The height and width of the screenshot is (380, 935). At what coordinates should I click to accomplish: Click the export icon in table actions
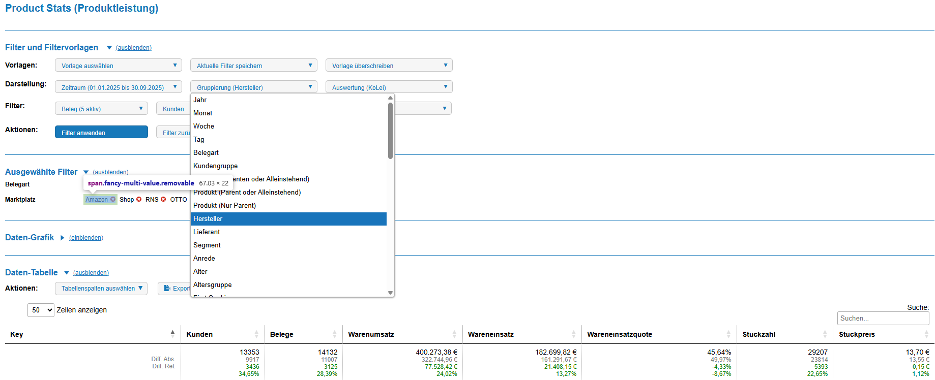pos(167,289)
